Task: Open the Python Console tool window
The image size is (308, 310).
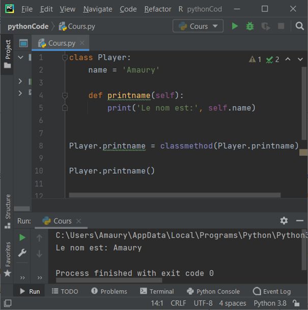Action: tap(213, 292)
